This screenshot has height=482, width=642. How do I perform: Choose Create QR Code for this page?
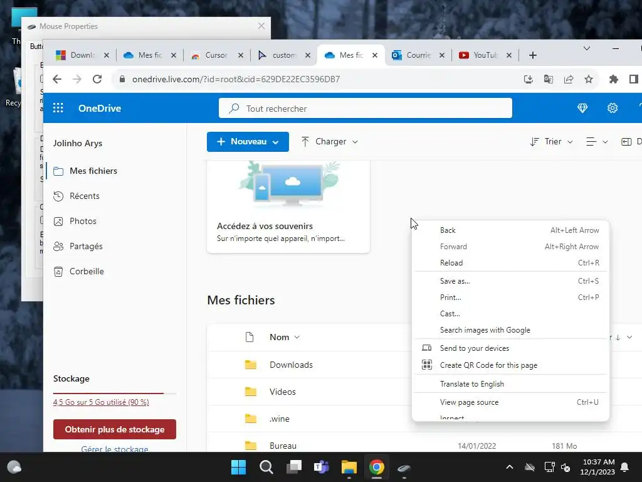pyautogui.click(x=510, y=365)
